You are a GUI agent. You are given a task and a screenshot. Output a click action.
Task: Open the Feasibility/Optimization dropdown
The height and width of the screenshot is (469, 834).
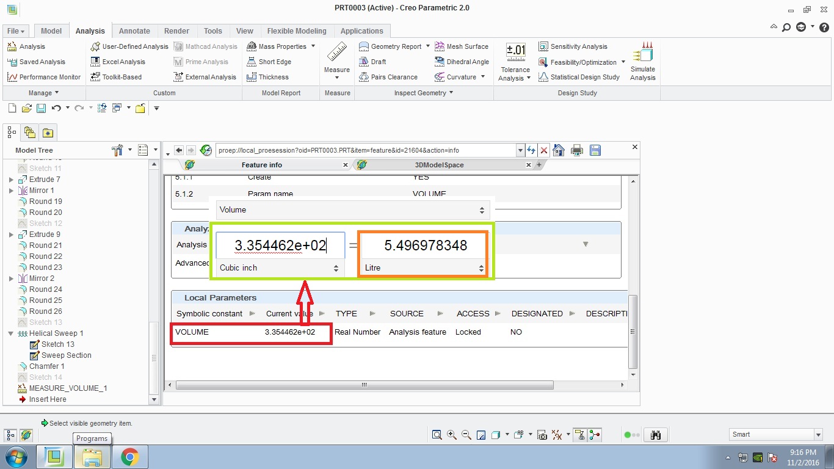coord(623,62)
